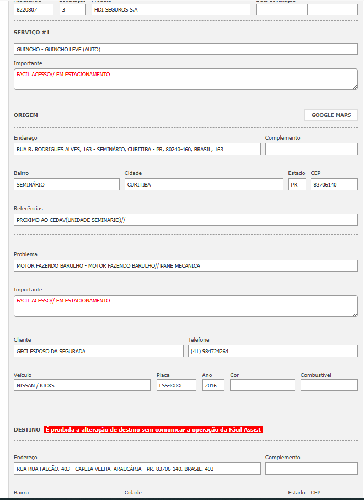Click the Placa field LSS-XXXX
Viewport: 364px width, 500px height.
click(176, 385)
